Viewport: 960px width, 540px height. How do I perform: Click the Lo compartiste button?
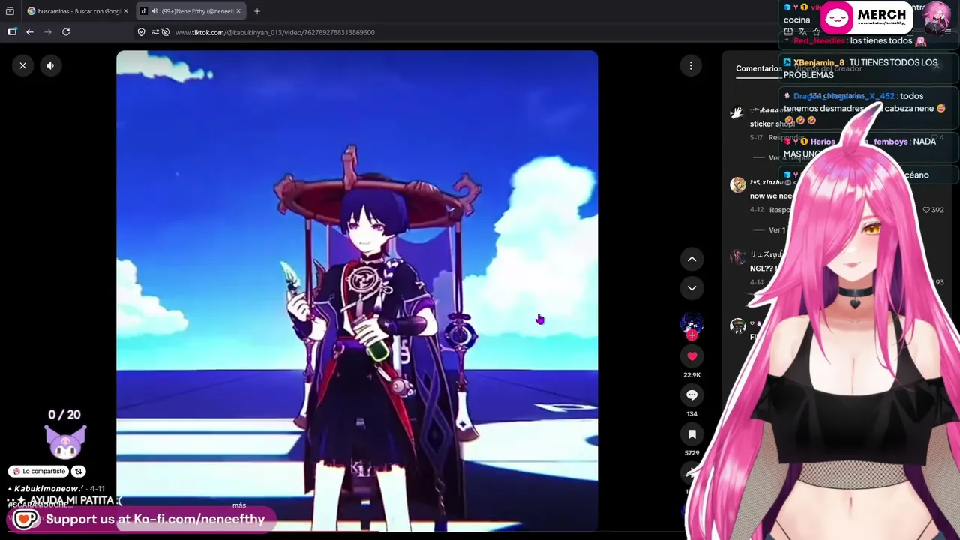[39, 472]
